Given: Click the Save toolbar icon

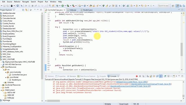Looking at the screenshot, I should [4, 6].
